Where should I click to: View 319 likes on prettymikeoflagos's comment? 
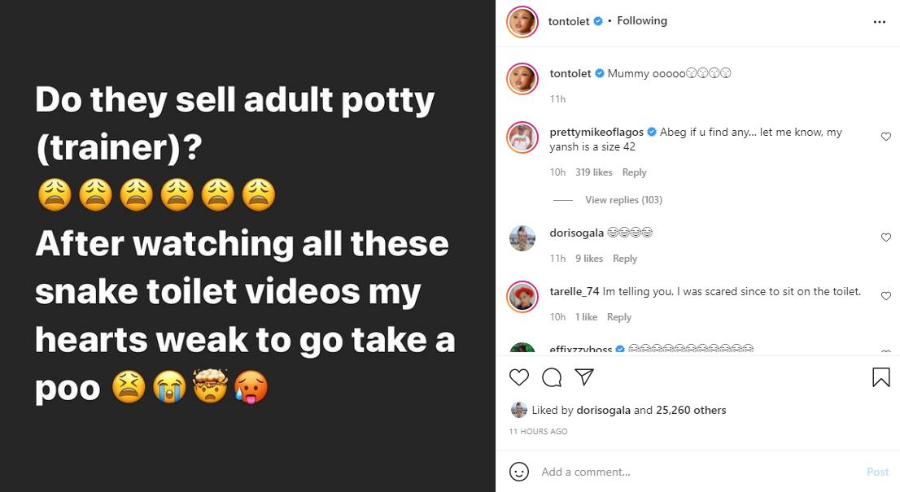point(593,172)
